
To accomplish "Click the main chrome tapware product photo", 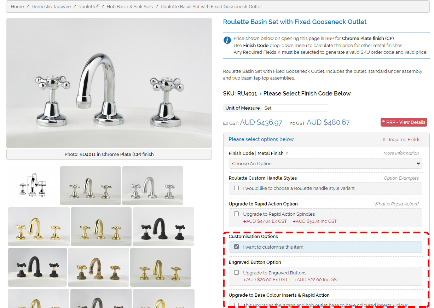I will (109, 83).
